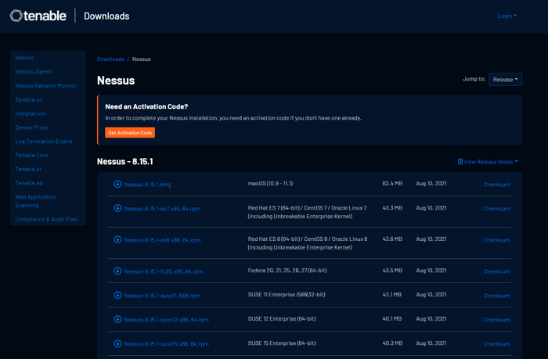Open the Login dropdown
The height and width of the screenshot is (359, 548).
pos(507,16)
